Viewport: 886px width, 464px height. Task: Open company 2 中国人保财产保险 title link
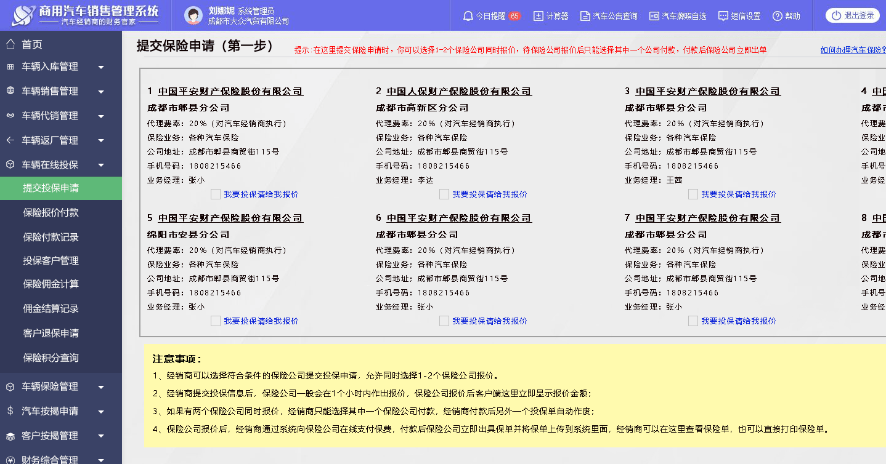pos(459,91)
